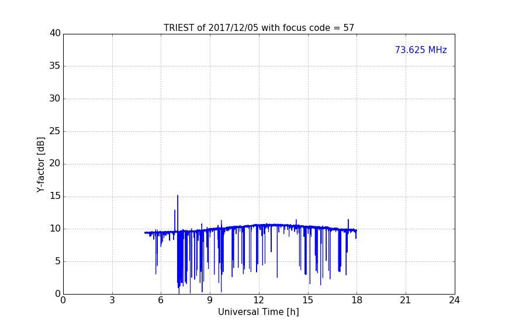Click the x-axis tick label '21'
The height and width of the screenshot is (336, 505).
[x=406, y=300]
